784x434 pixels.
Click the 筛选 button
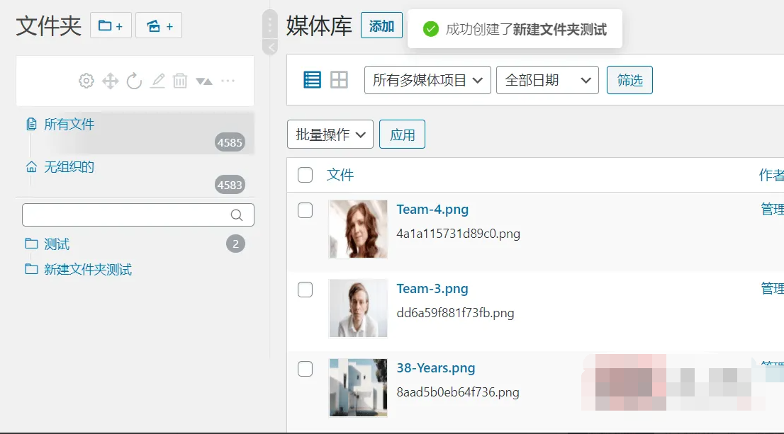[x=629, y=80]
